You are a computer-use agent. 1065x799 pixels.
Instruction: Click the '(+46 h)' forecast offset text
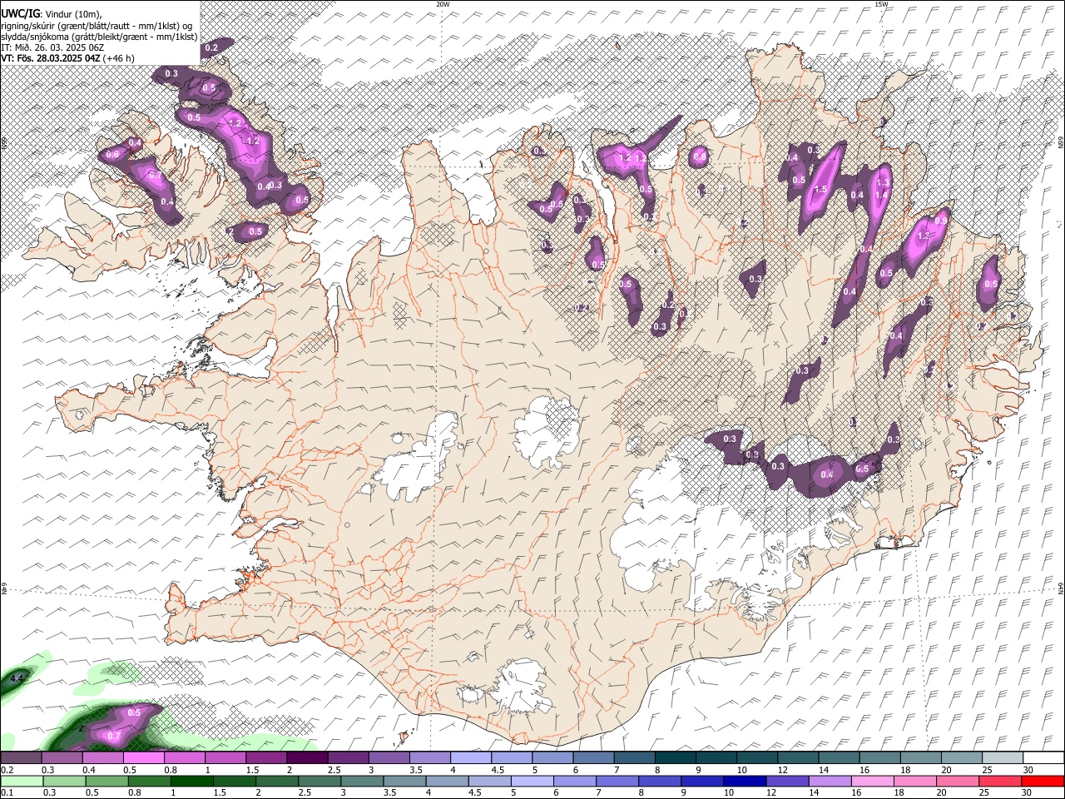[119, 58]
